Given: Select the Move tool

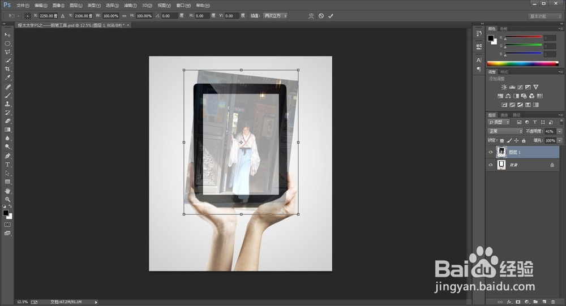Looking at the screenshot, I should tap(7, 35).
